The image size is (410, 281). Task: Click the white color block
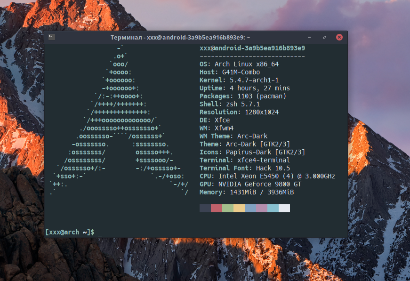pyautogui.click(x=284, y=209)
